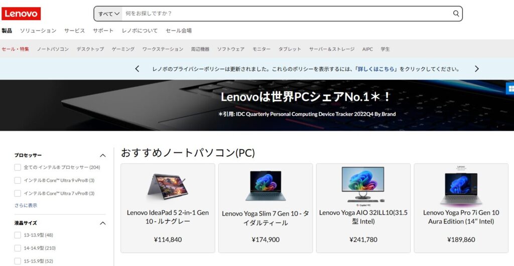Collapse the 液晶サイズ filter section
This screenshot has width=514, height=266.
coord(102,223)
